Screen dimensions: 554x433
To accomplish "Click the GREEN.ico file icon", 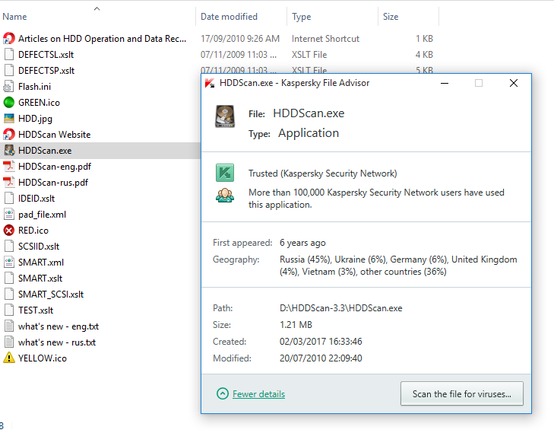I will [9, 103].
